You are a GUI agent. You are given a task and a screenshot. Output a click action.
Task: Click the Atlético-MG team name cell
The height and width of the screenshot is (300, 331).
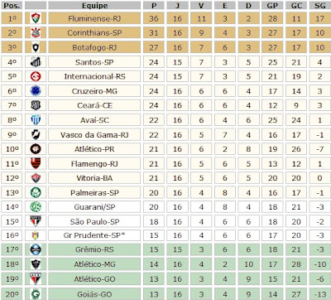pyautogui.click(x=94, y=264)
